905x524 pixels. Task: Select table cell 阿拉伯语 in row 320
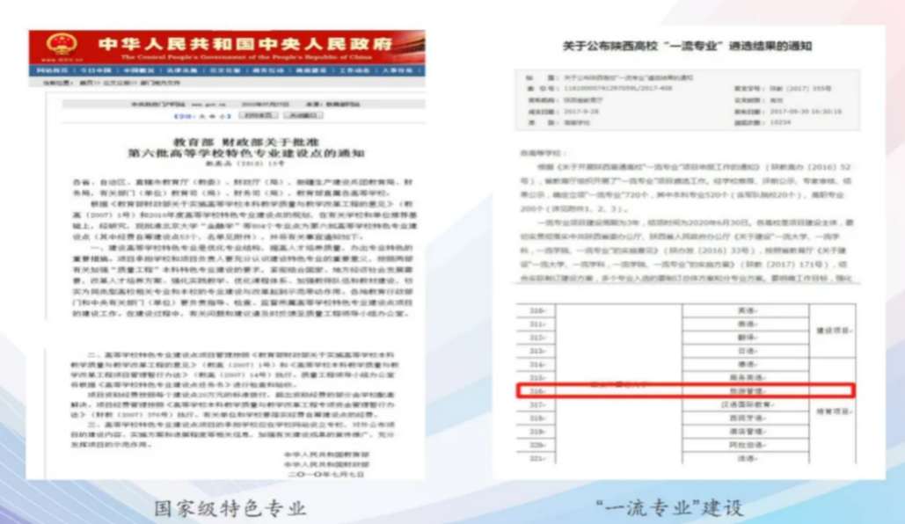746,446
